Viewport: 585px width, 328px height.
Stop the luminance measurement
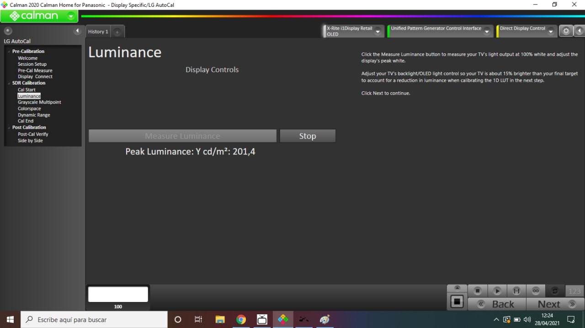click(308, 136)
